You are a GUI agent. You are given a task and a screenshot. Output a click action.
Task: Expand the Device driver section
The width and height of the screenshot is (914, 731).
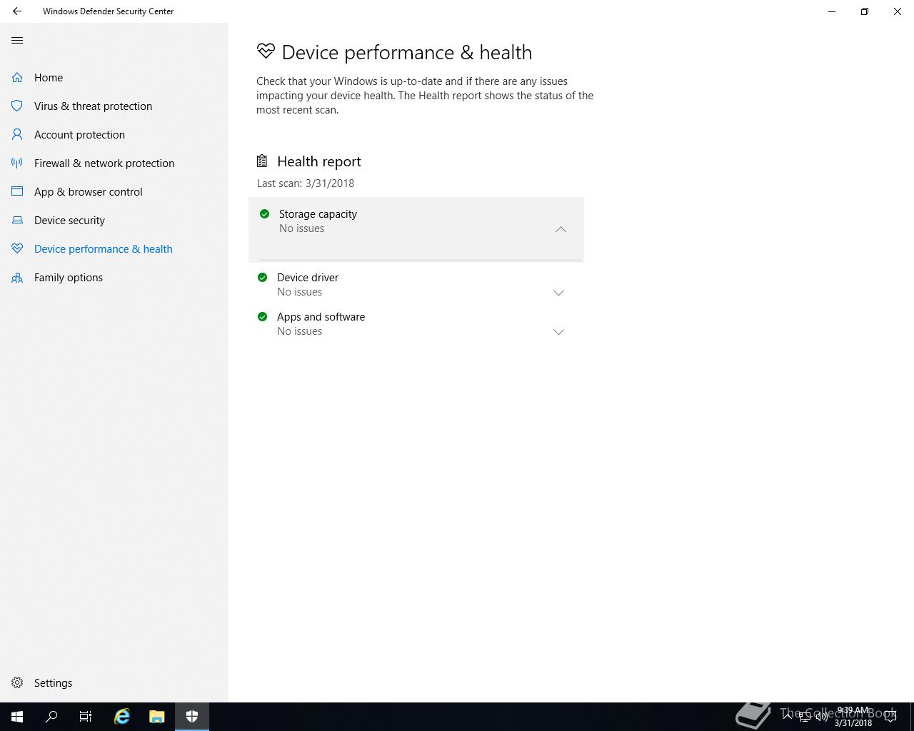point(558,293)
